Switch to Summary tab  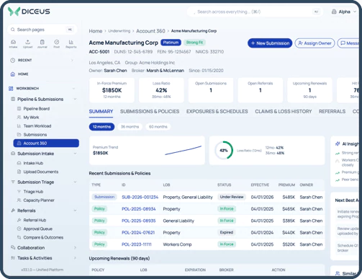click(x=101, y=112)
